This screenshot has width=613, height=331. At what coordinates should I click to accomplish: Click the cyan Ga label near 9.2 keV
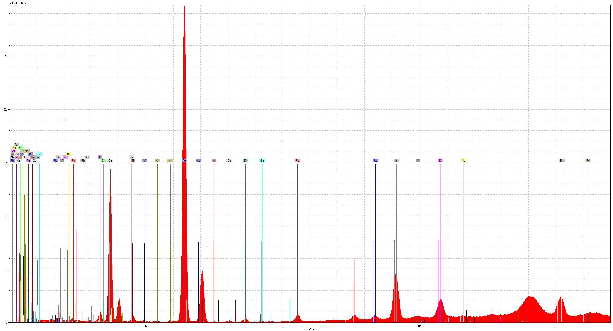click(x=262, y=160)
